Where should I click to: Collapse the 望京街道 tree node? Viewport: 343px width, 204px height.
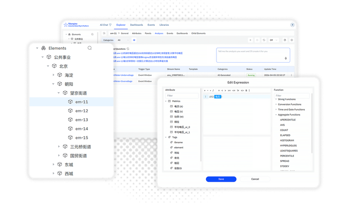pyautogui.click(x=59, y=93)
